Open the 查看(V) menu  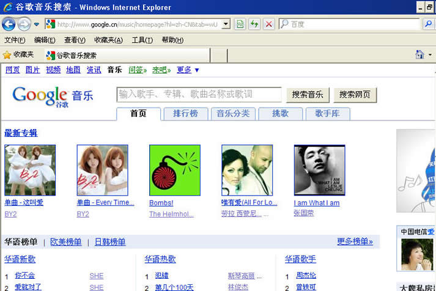tap(75, 40)
